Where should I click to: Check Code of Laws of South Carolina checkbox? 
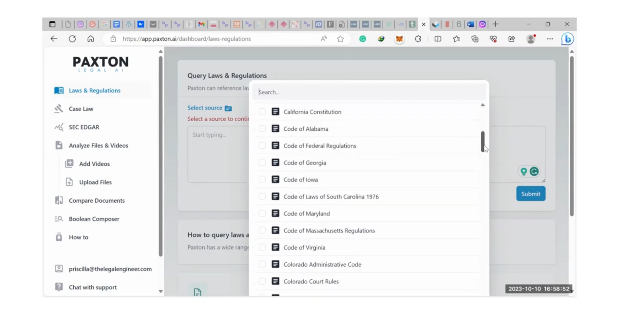tap(262, 196)
